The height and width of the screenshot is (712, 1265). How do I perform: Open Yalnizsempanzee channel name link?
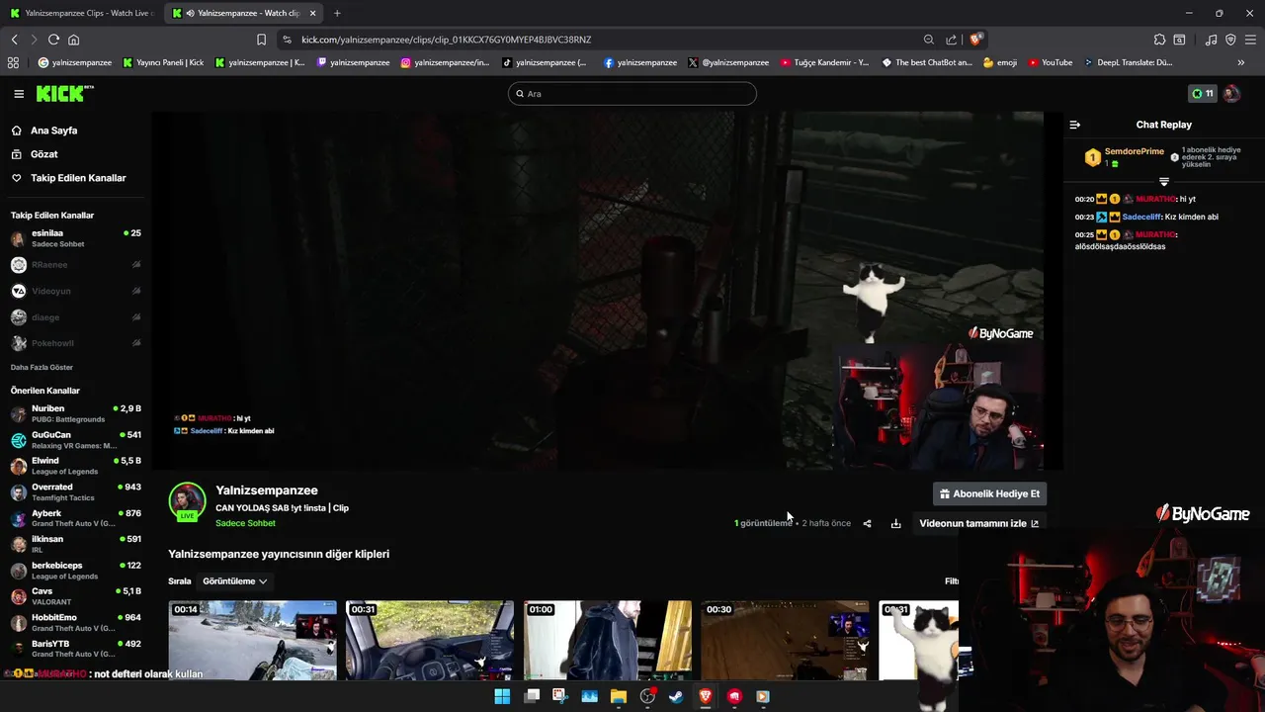(x=267, y=490)
